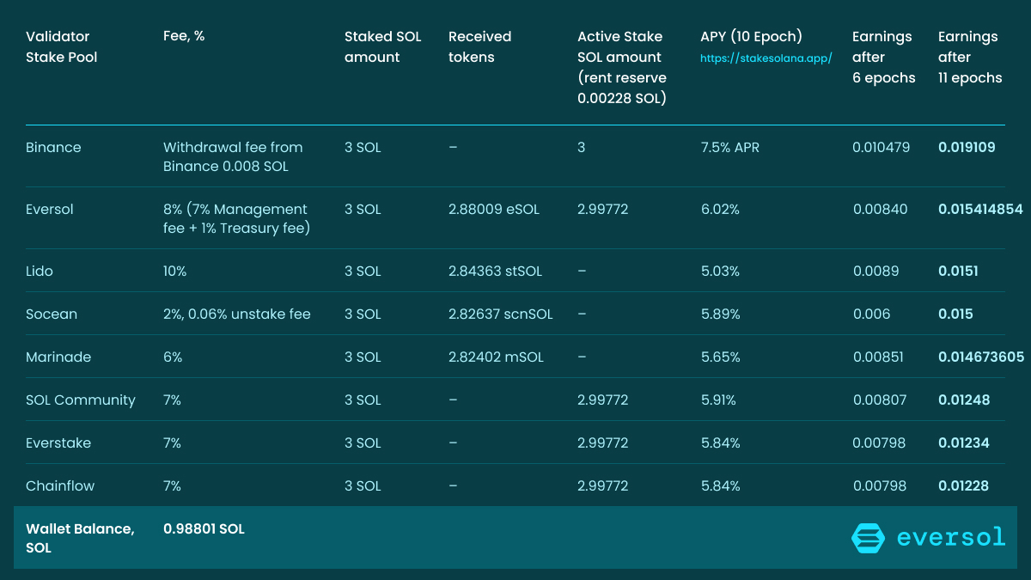The width and height of the screenshot is (1031, 580).
Task: Click the 0.010479 earnings value
Action: point(881,148)
